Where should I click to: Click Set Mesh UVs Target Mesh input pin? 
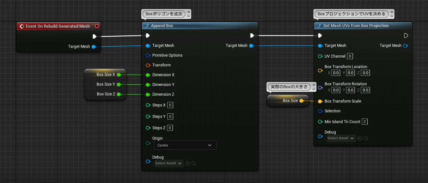coord(320,46)
